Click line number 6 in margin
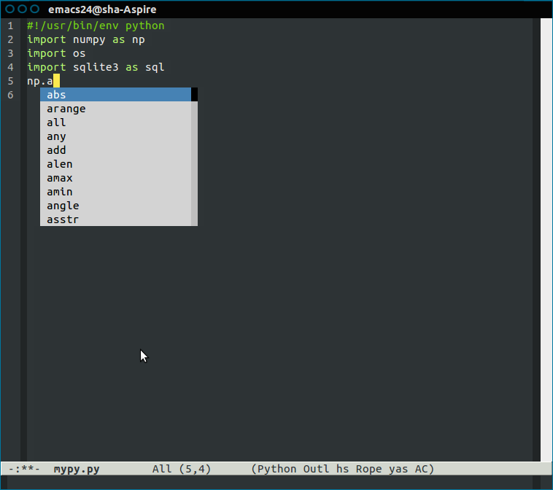Image resolution: width=553 pixels, height=490 pixels. pos(11,95)
